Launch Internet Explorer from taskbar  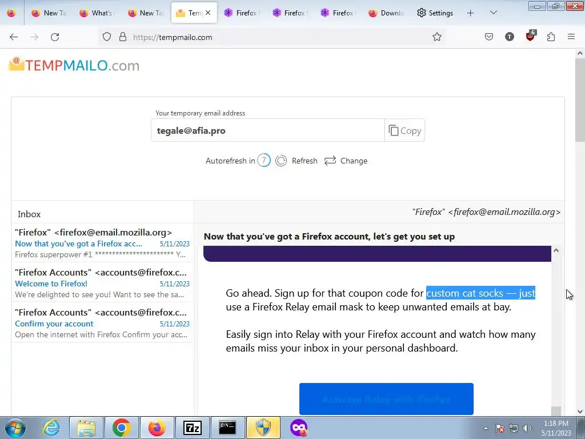51,428
